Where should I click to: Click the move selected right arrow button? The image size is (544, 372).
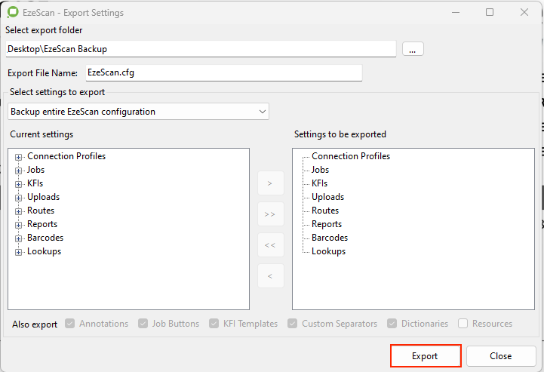click(271, 183)
